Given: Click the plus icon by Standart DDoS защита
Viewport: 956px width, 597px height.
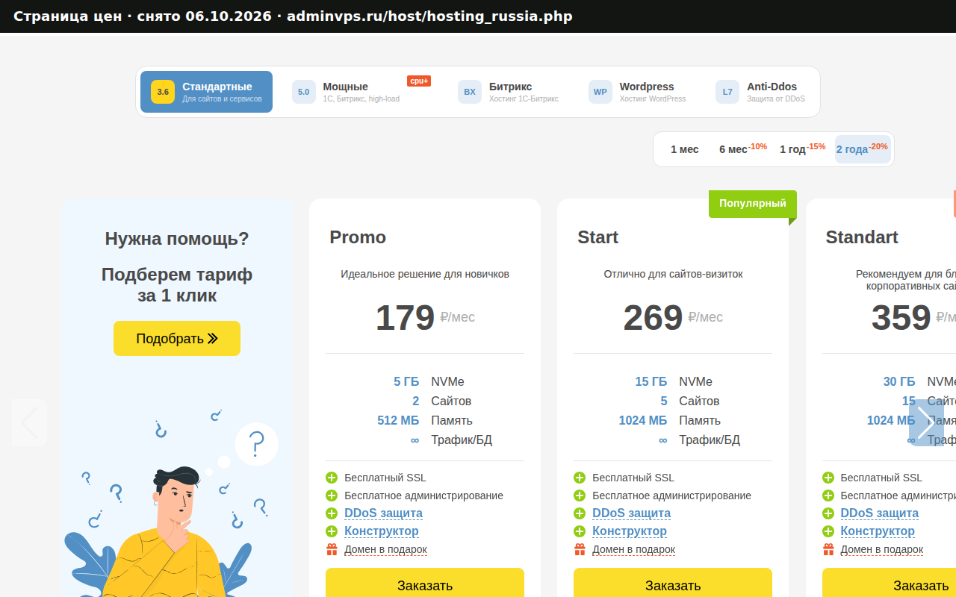Looking at the screenshot, I should click(x=828, y=513).
